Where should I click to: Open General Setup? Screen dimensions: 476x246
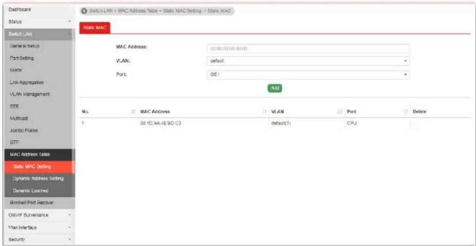coord(38,46)
